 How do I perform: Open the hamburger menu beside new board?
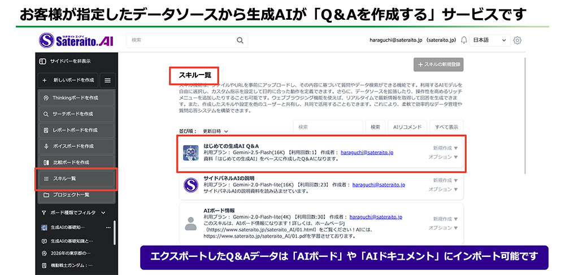[107, 80]
